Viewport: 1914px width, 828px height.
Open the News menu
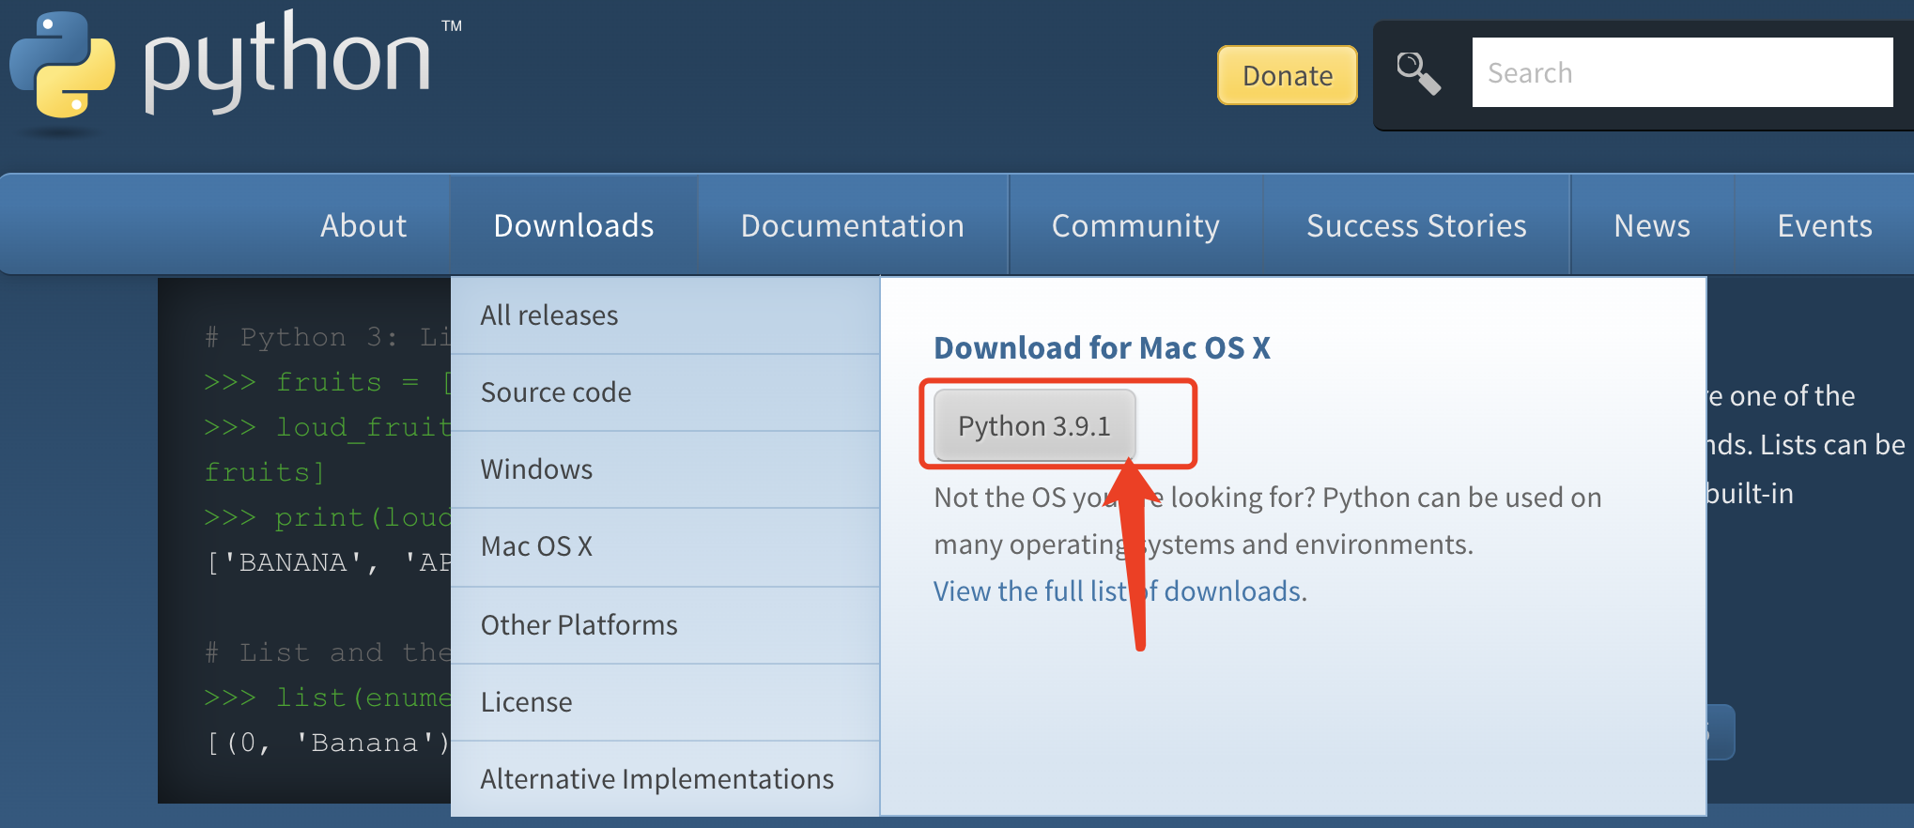(1652, 225)
